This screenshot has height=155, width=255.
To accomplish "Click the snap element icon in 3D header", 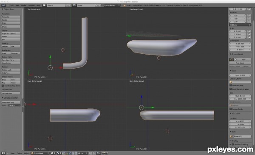I will click(99, 153).
